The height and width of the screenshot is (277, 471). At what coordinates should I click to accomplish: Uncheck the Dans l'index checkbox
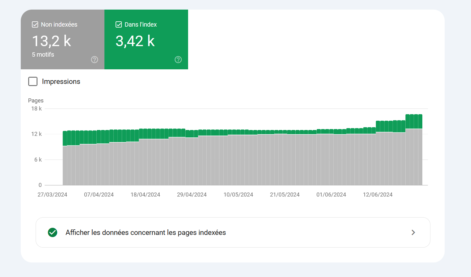pyautogui.click(x=119, y=24)
